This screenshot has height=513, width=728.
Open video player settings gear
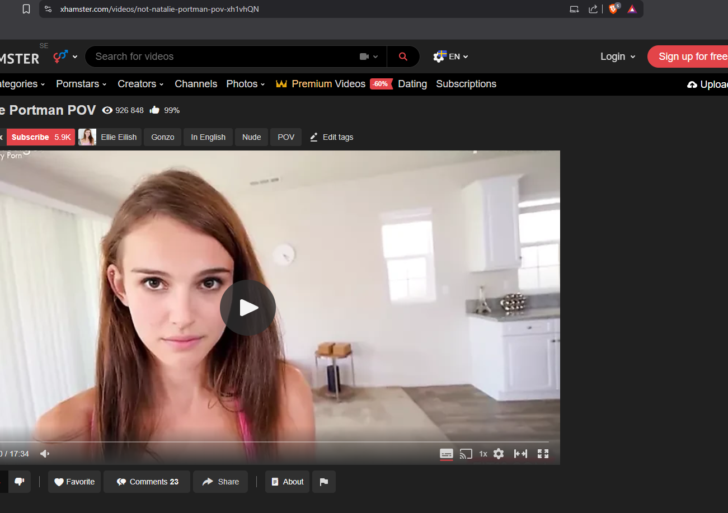pos(499,454)
